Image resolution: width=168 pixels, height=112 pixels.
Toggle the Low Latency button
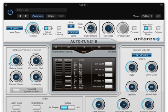point(59,28)
